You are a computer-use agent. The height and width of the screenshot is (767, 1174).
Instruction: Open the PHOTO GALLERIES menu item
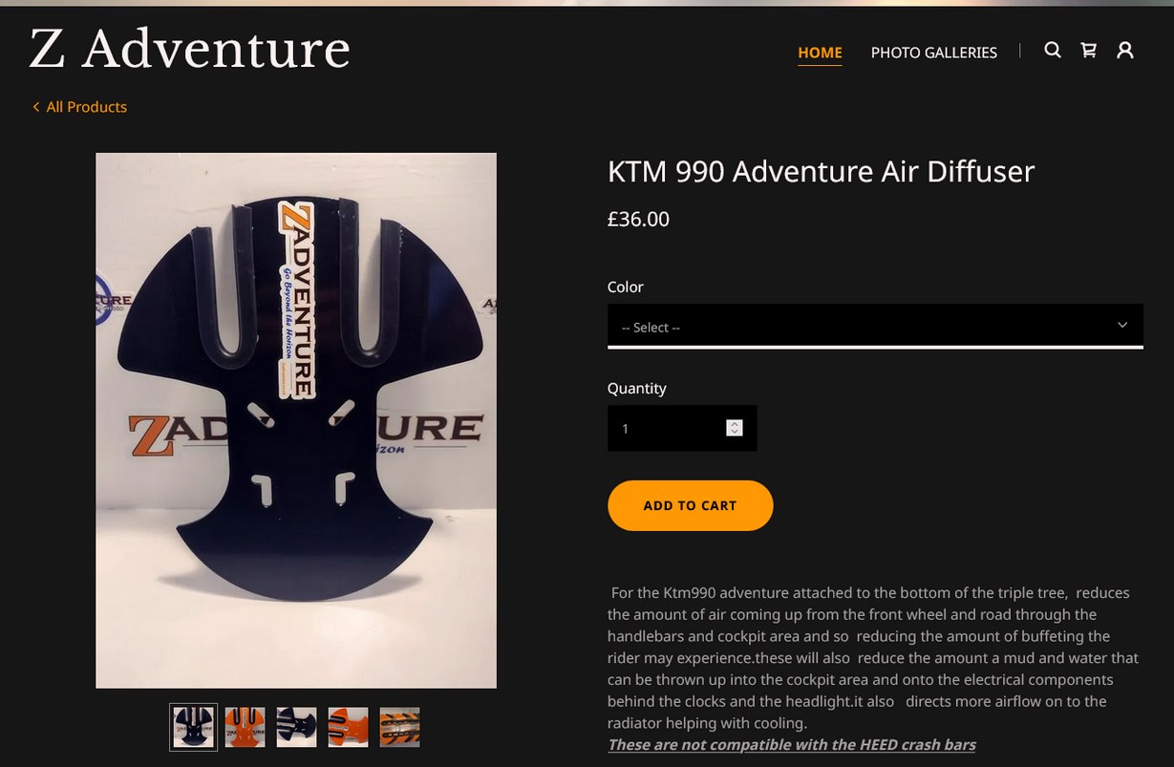pyautogui.click(x=933, y=53)
